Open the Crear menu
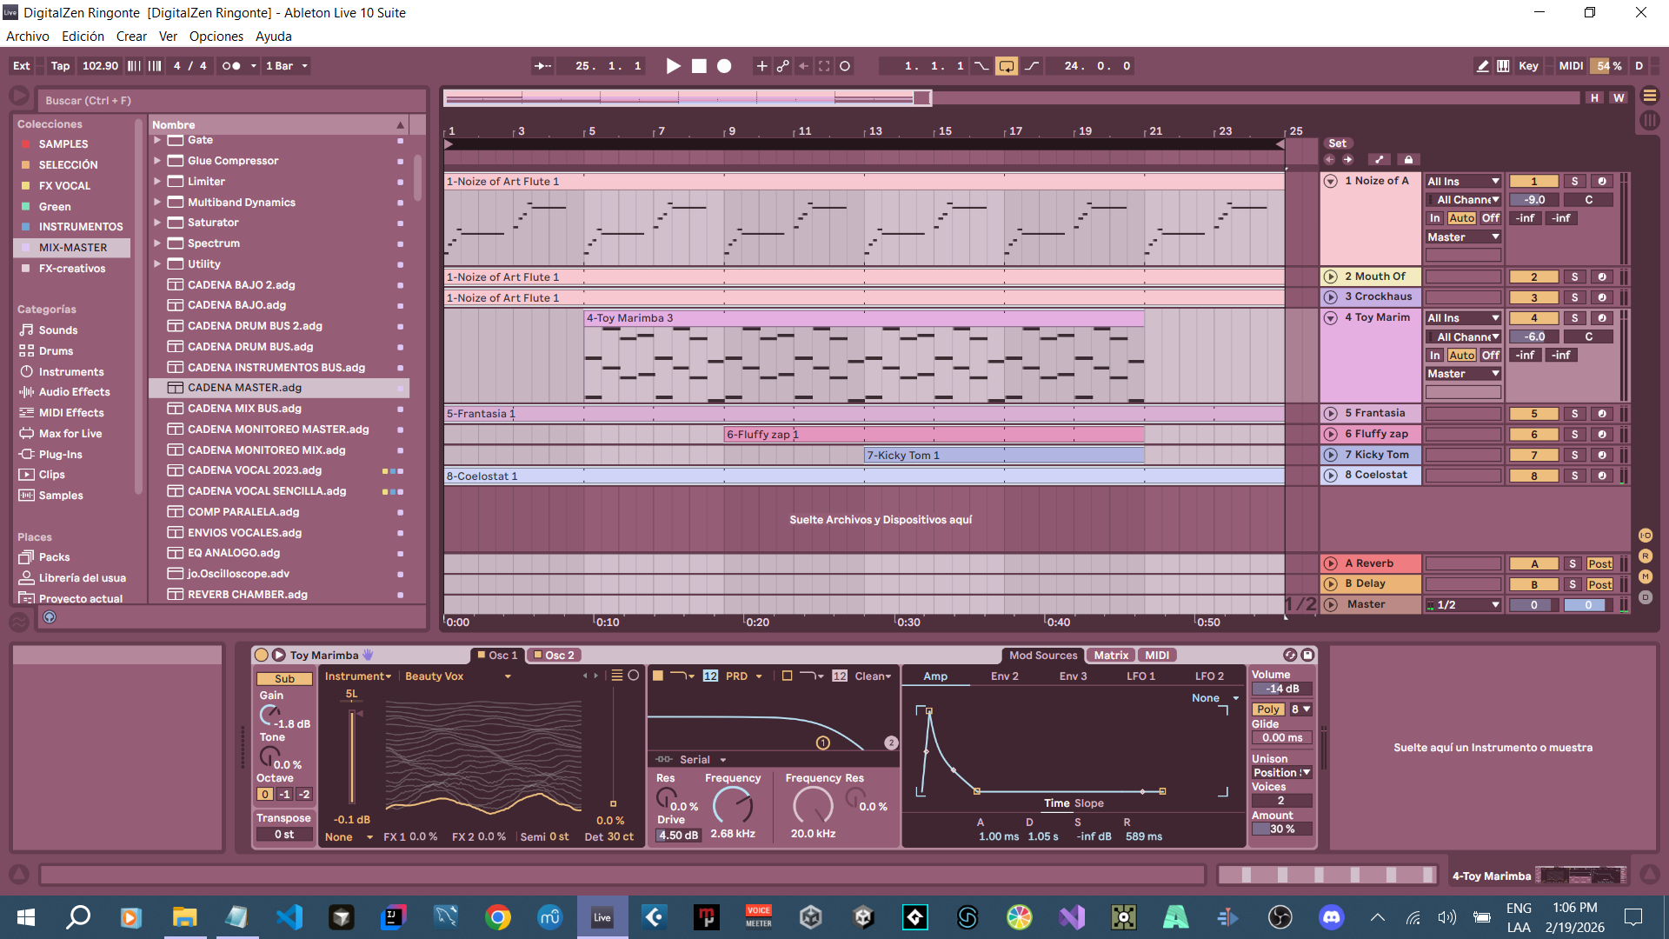 (x=131, y=37)
